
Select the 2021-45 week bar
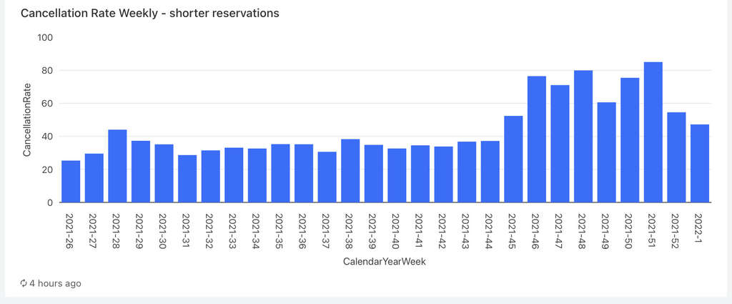[513, 159]
